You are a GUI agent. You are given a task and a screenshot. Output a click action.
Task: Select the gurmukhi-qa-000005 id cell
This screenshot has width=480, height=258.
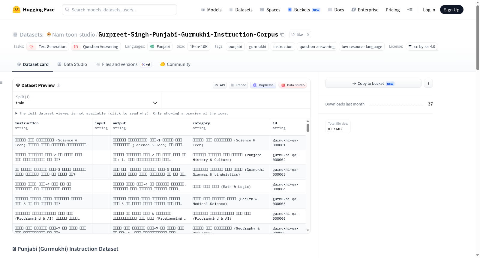click(288, 201)
